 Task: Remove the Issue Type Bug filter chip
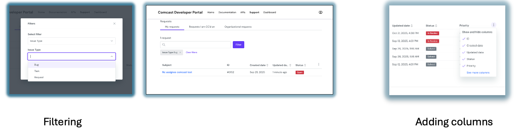[x=180, y=52]
